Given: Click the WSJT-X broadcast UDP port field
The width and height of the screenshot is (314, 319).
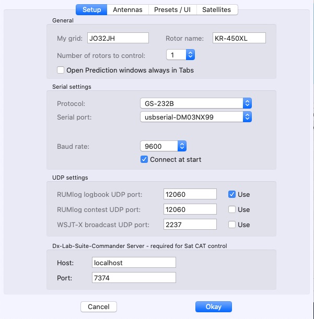Looking at the screenshot, I should 190,225.
